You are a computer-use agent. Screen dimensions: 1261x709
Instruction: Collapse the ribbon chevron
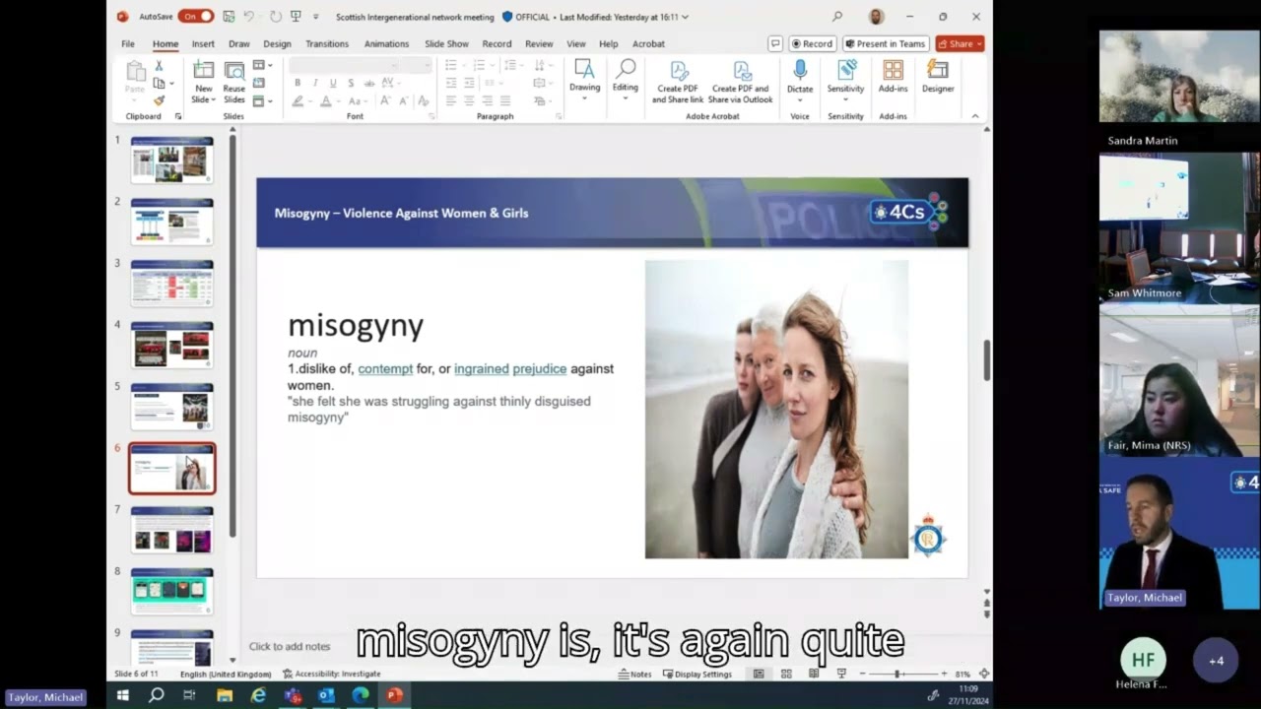coord(975,116)
